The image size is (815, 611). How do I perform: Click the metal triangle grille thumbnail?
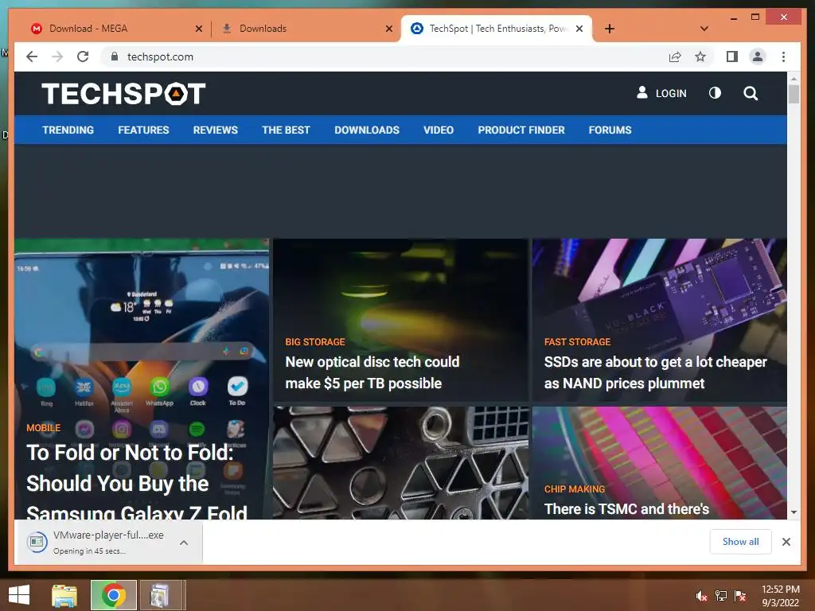pyautogui.click(x=401, y=463)
